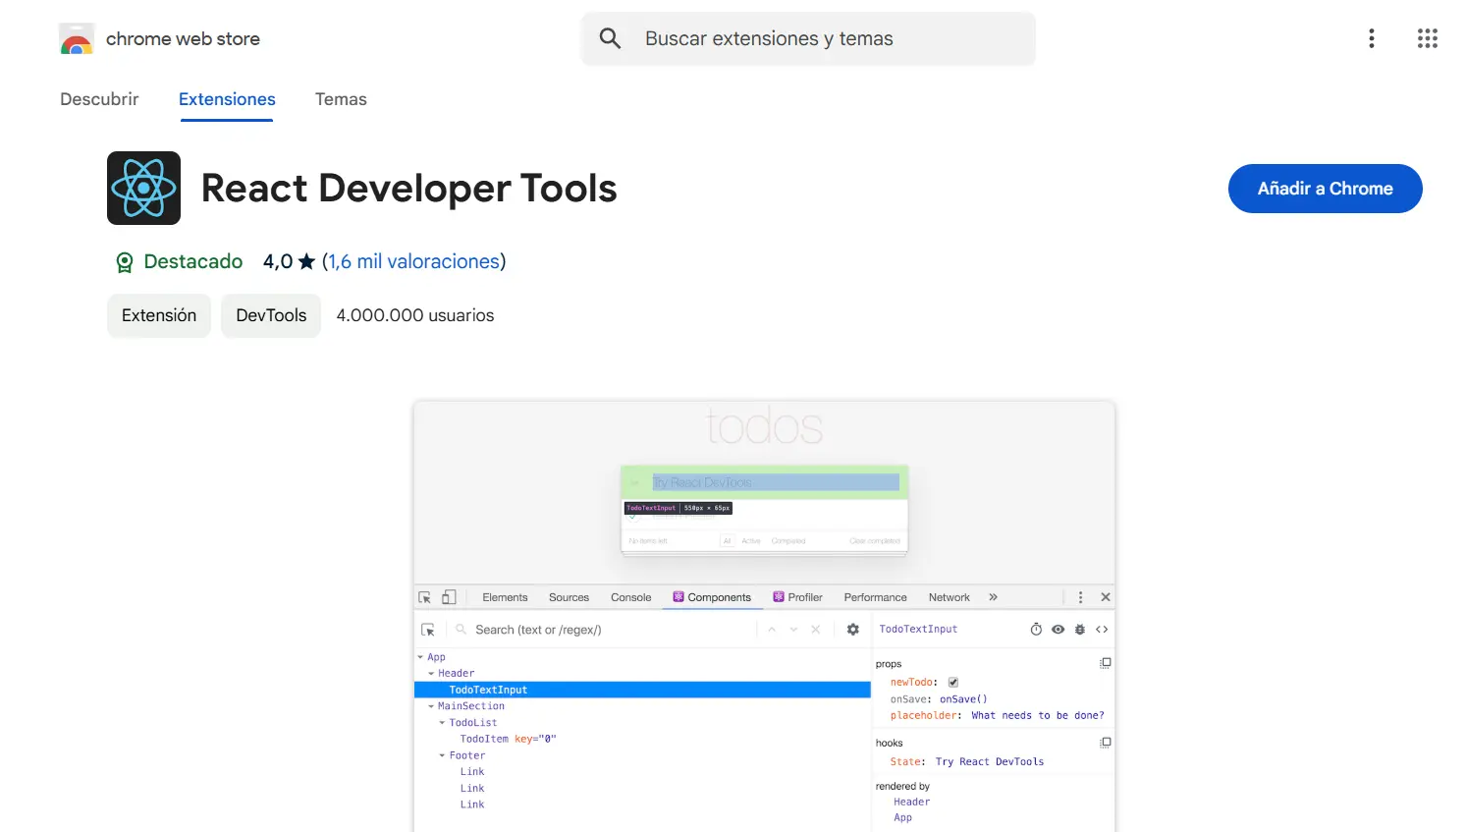Click the eye icon to inspect matching DOM element
1465x832 pixels.
click(x=1058, y=629)
